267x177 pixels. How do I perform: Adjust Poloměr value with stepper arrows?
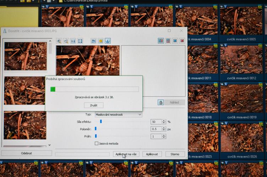[164, 129]
